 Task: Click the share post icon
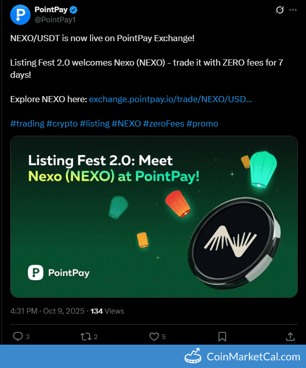point(290,336)
